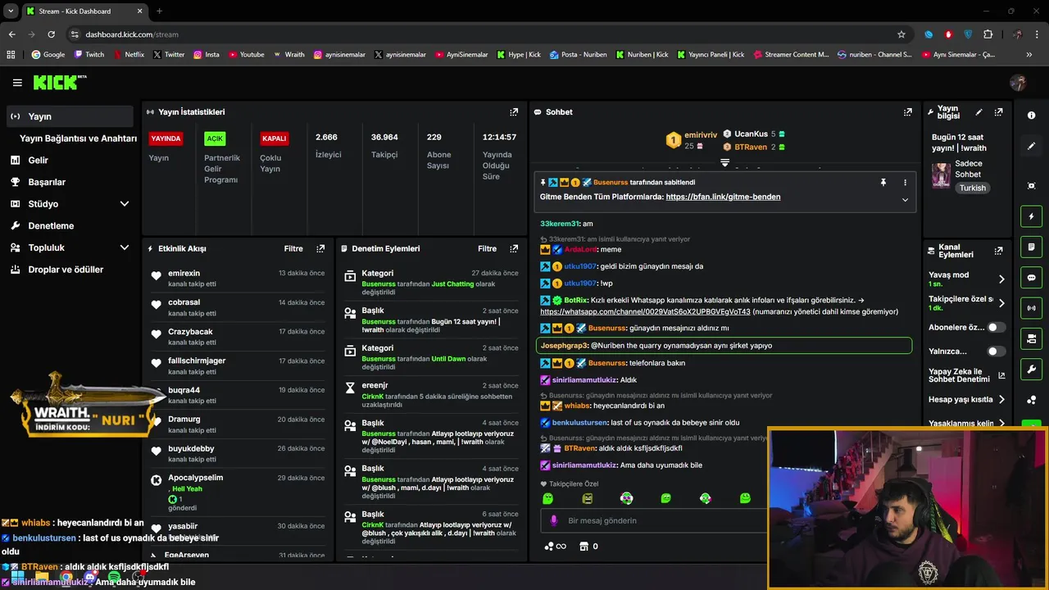Click the lightning bolt icon in right rail
Image resolution: width=1049 pixels, height=590 pixels.
coord(1031,216)
